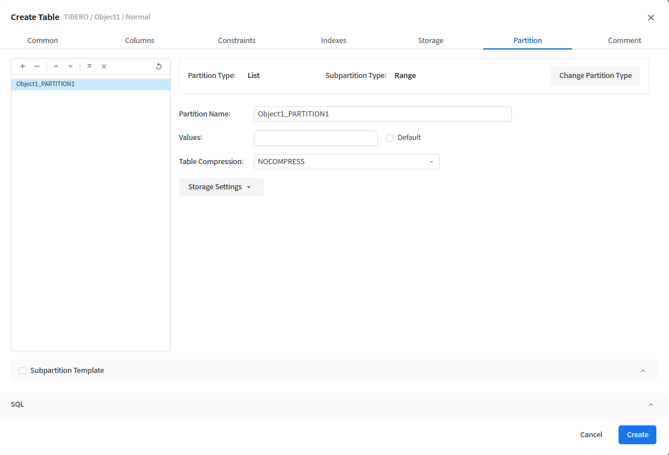The image size is (669, 455).
Task: Switch to the Columns tab
Action: pyautogui.click(x=139, y=41)
